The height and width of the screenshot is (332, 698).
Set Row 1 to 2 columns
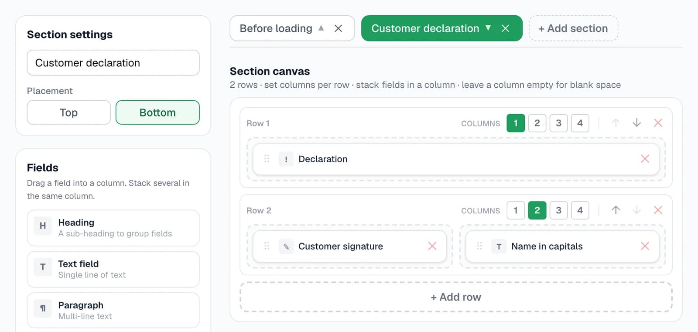point(537,123)
